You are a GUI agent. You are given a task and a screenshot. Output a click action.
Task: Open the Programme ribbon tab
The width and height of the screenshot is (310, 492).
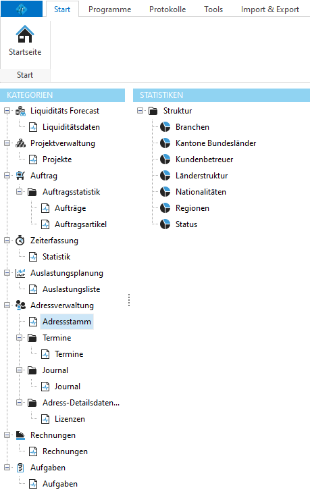click(x=109, y=9)
